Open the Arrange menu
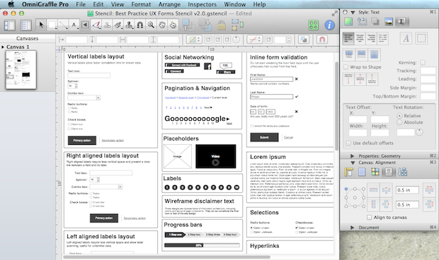 [x=169, y=4]
